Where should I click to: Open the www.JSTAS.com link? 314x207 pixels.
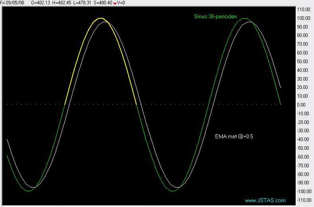[265, 200]
